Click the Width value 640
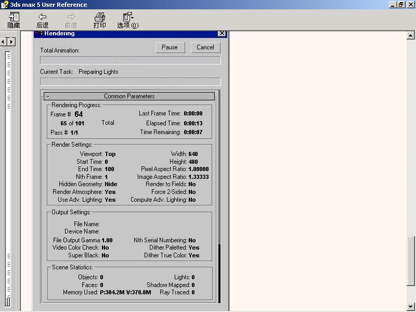The width and height of the screenshot is (416, 312). pos(193,154)
